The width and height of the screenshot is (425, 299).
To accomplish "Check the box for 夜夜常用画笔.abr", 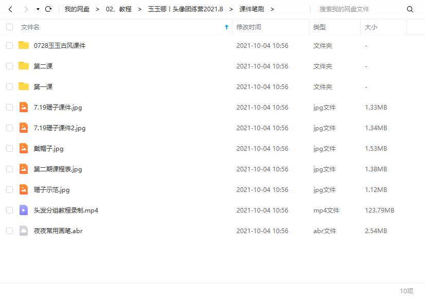I will coord(9,231).
